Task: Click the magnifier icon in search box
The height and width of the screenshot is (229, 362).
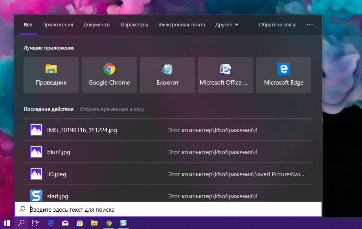Action: tap(22, 209)
